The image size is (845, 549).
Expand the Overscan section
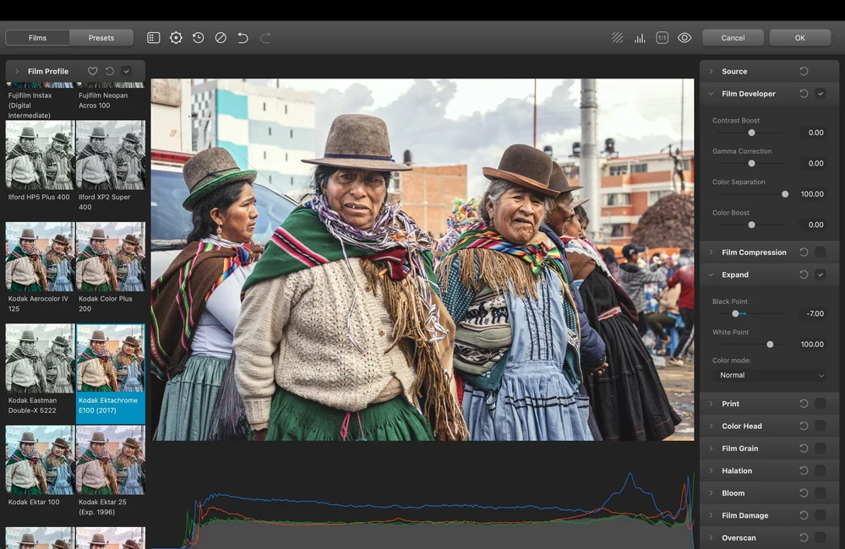click(x=711, y=538)
